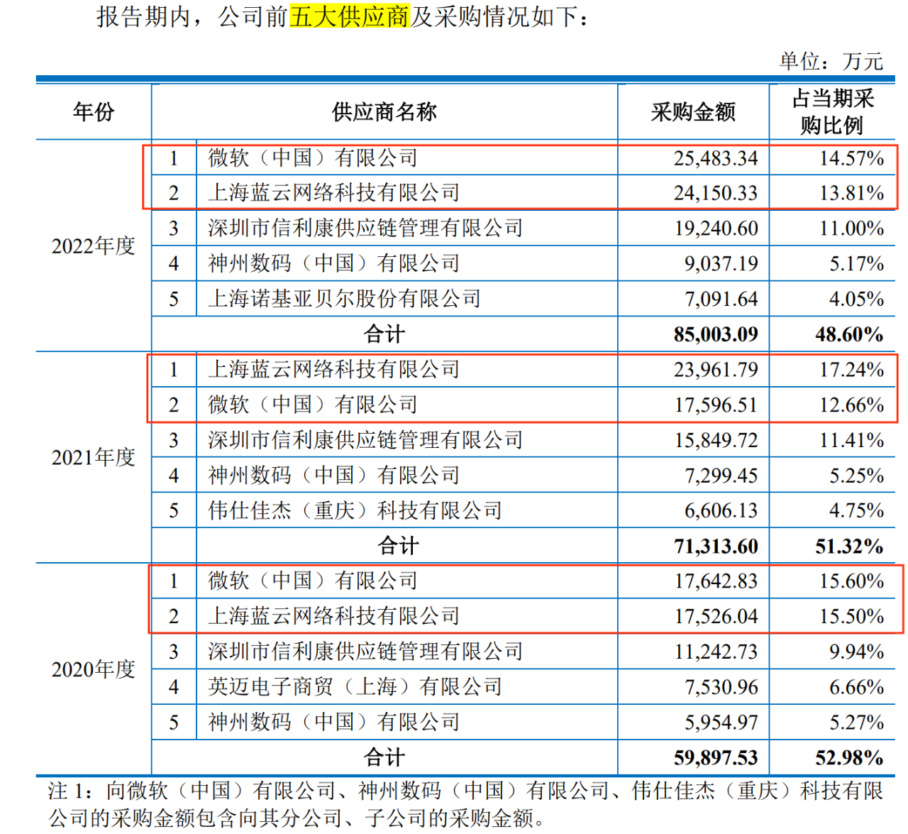This screenshot has width=908, height=834.
Task: Click the "供应商名称" column header
Action: point(384,111)
